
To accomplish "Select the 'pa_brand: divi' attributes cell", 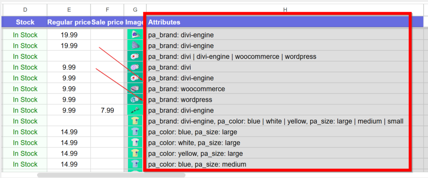I will coord(285,67).
